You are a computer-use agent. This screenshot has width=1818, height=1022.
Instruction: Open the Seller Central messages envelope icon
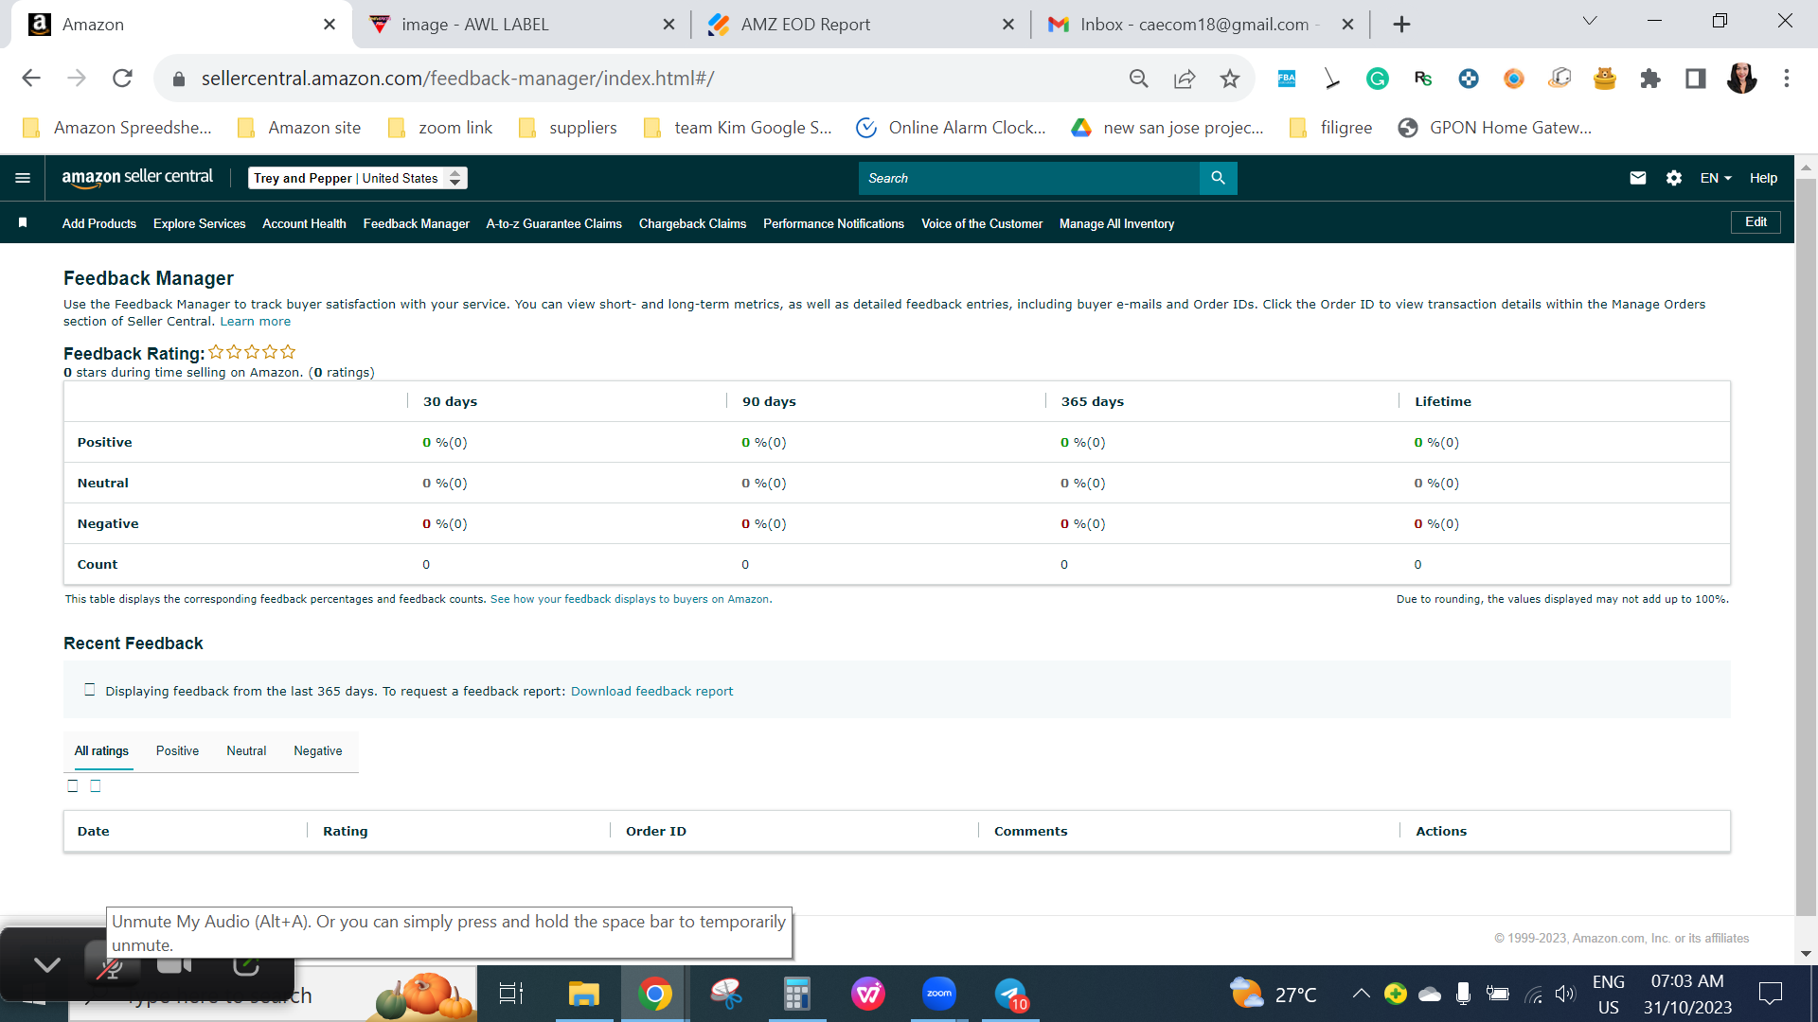tap(1638, 178)
